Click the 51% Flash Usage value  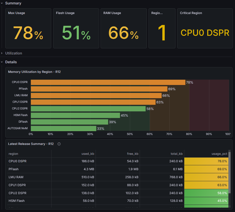[76, 33]
